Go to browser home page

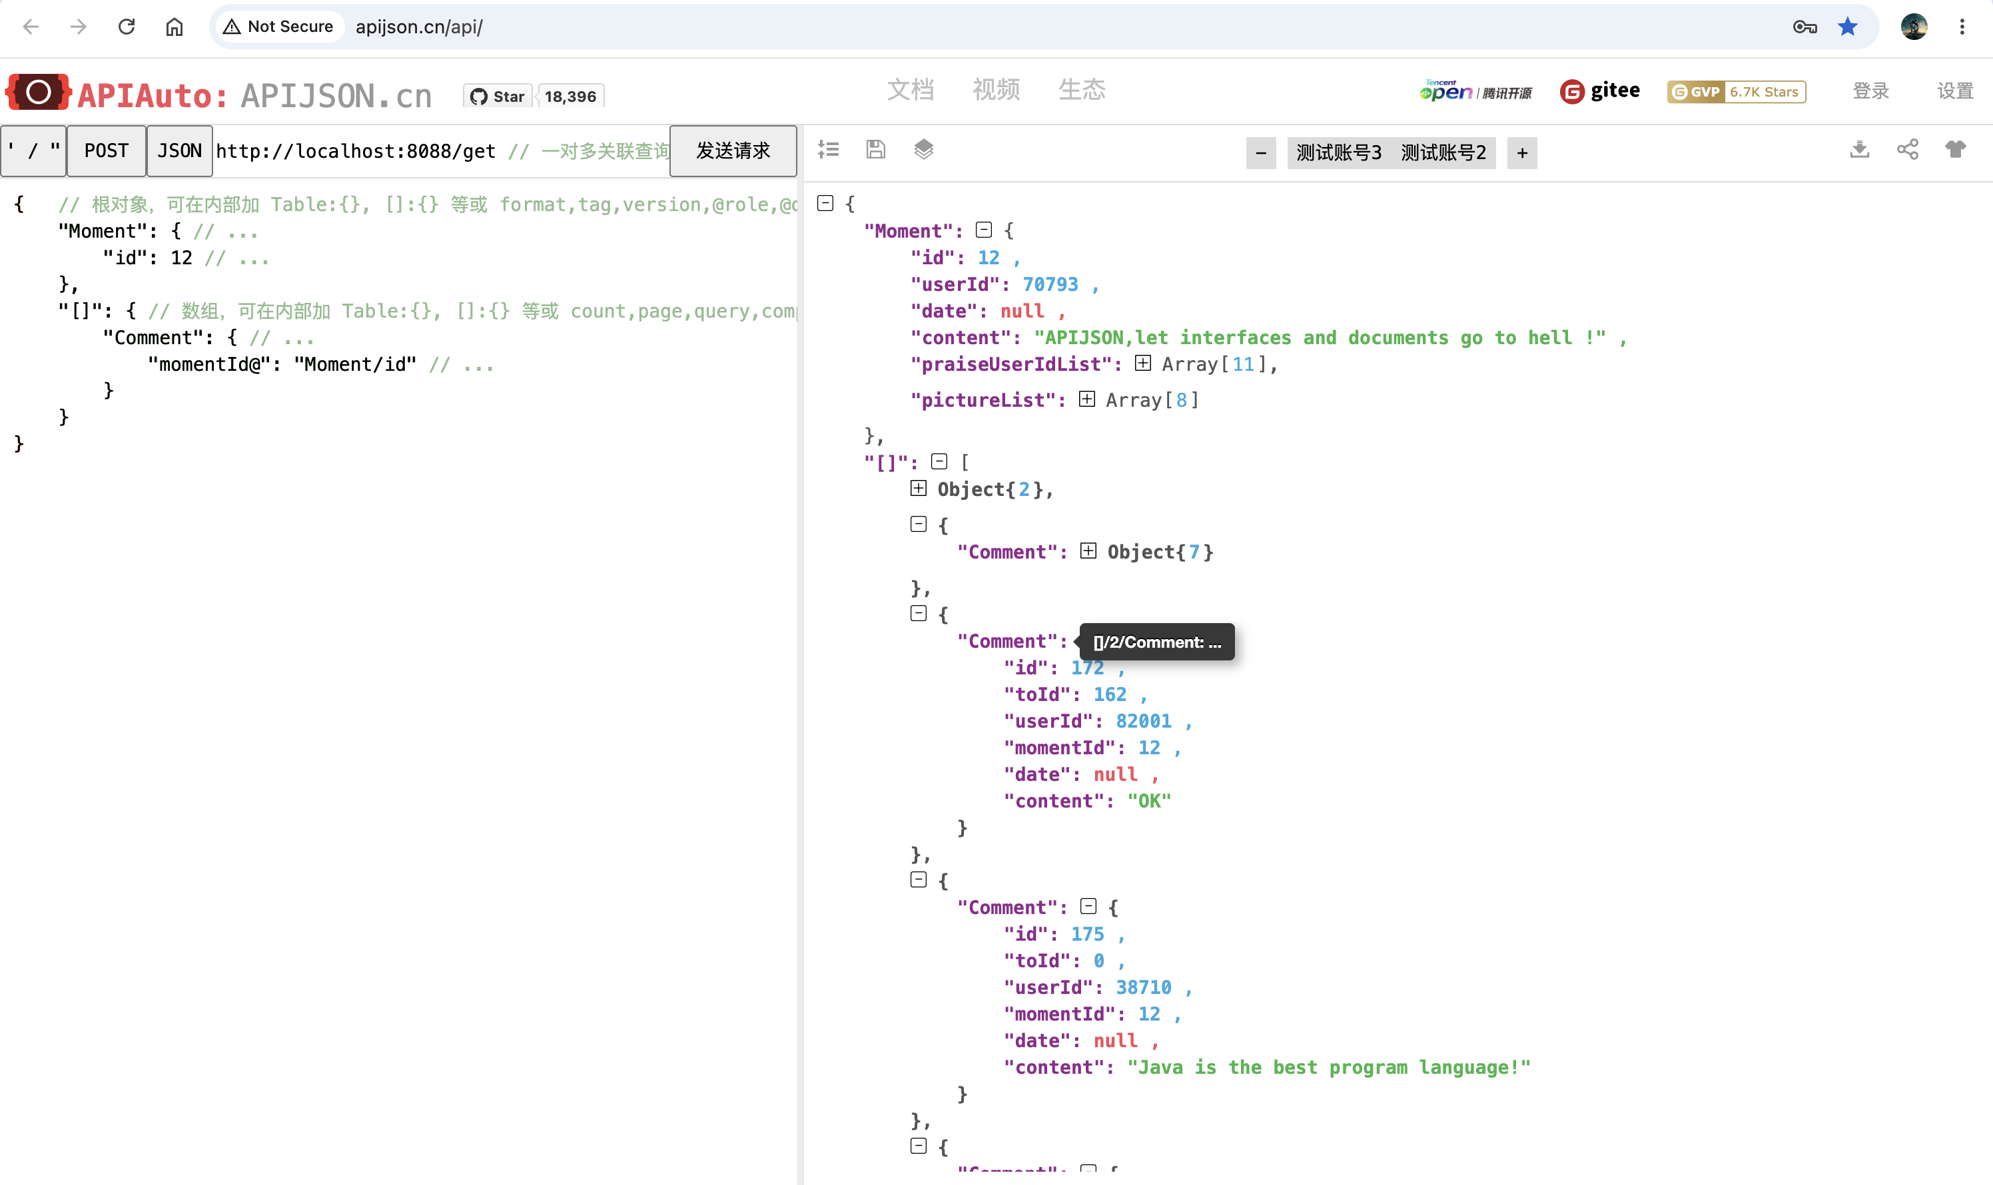[x=174, y=27]
